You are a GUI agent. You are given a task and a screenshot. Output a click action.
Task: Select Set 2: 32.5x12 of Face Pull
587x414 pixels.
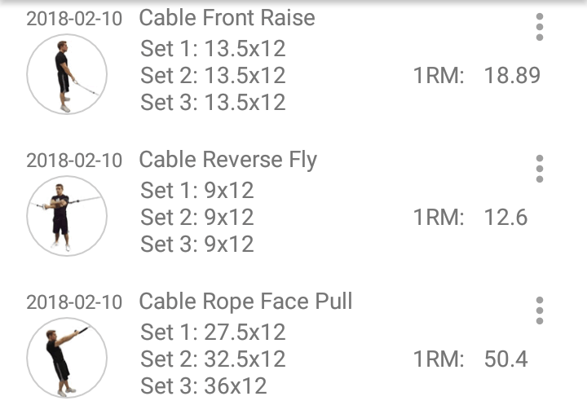pyautogui.click(x=213, y=359)
